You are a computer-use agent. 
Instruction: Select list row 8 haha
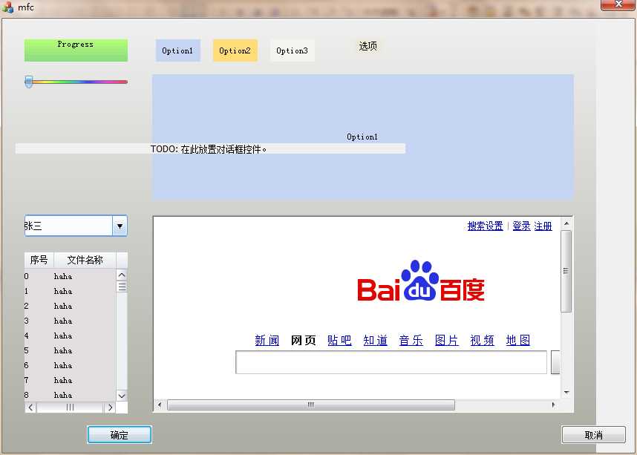point(70,395)
